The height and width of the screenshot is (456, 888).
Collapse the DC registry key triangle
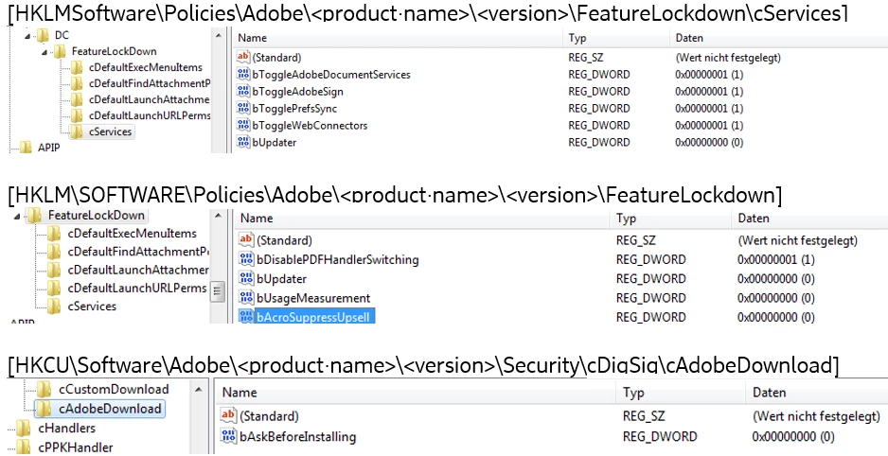pyautogui.click(x=27, y=37)
